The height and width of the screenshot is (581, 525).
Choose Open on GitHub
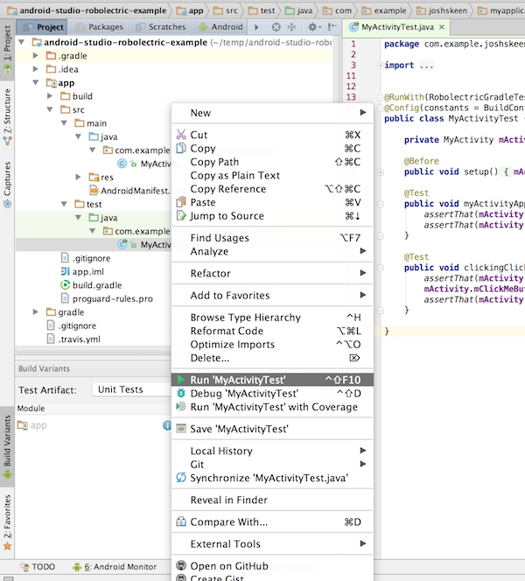[x=272, y=566]
